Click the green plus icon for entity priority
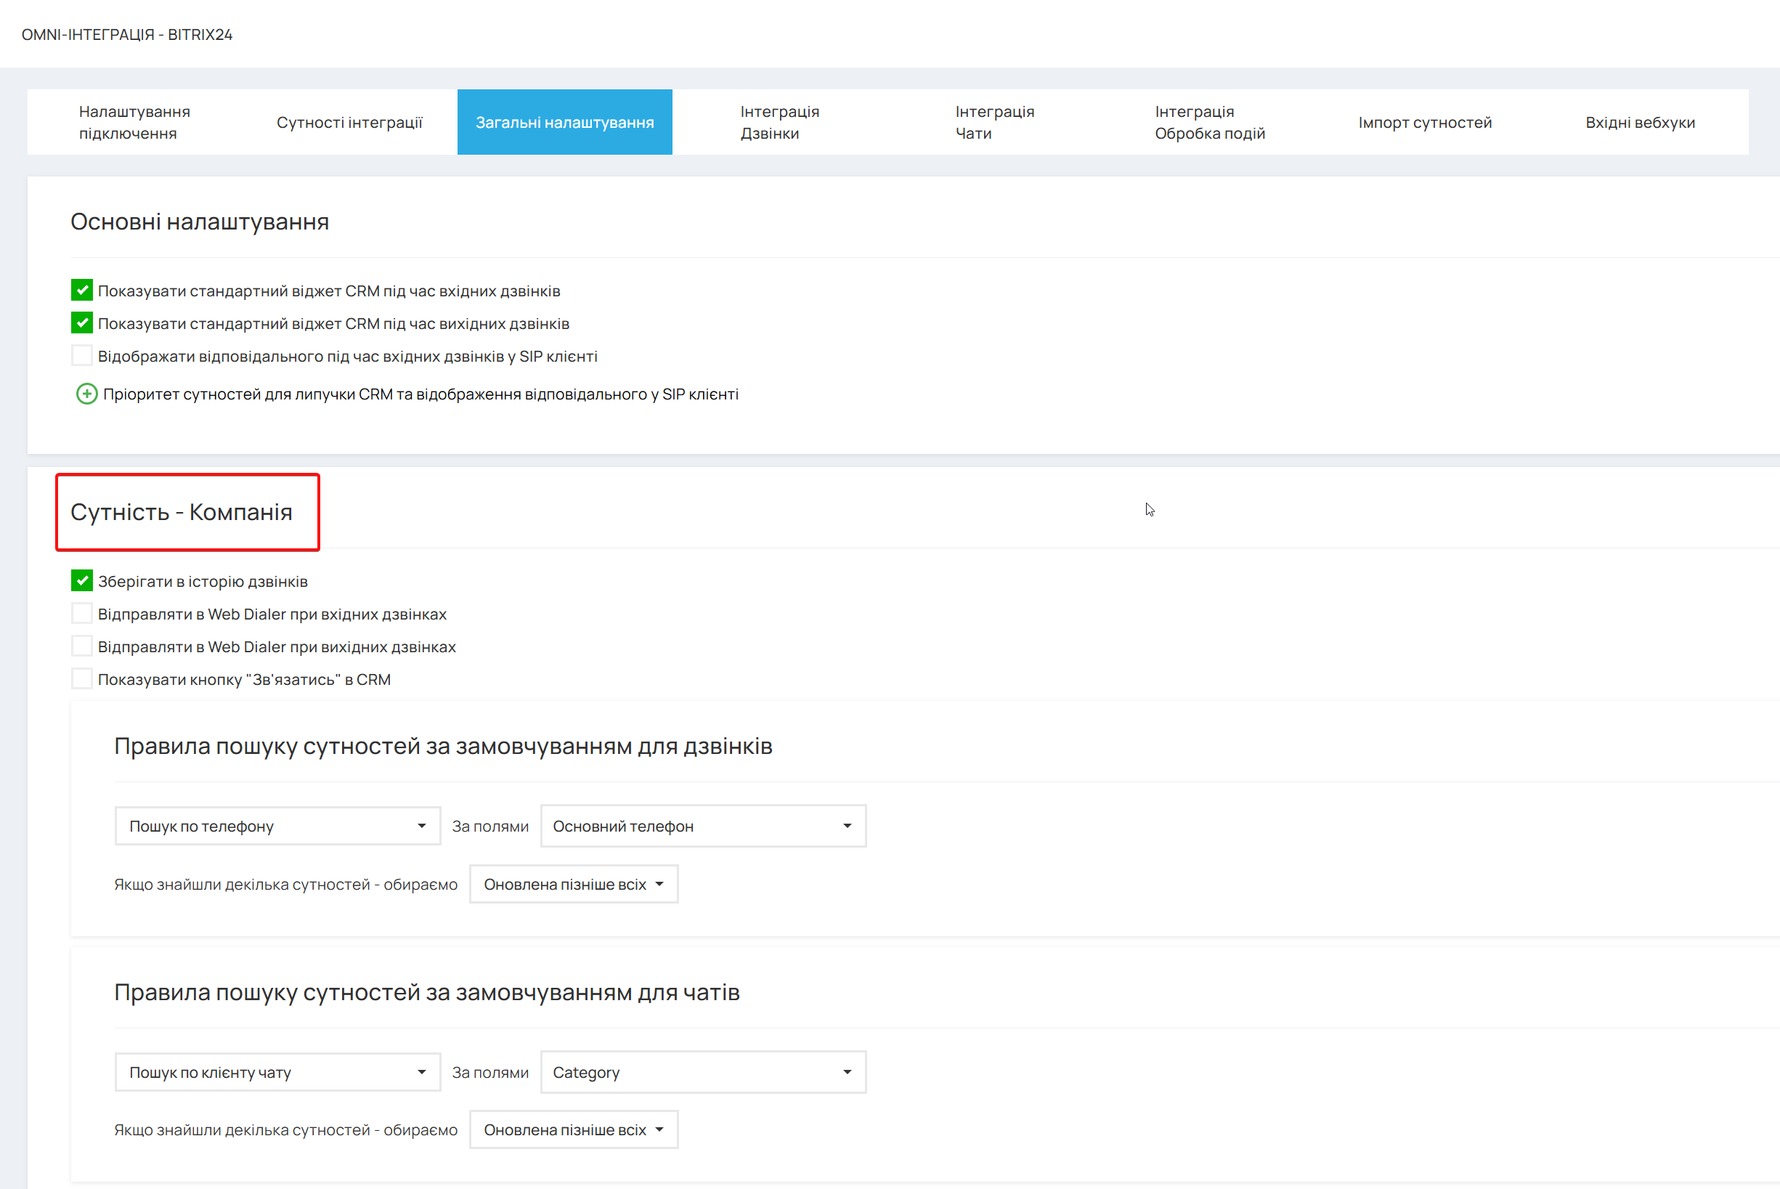This screenshot has width=1780, height=1189. (86, 394)
